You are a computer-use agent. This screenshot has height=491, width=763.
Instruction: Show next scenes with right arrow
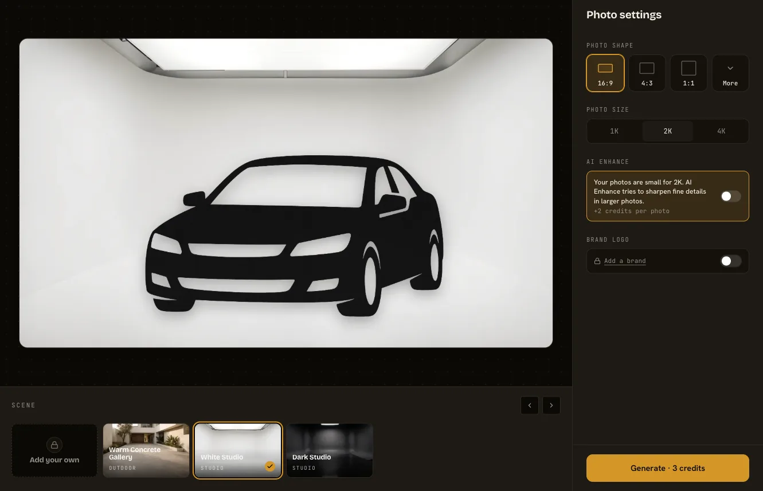click(551, 405)
